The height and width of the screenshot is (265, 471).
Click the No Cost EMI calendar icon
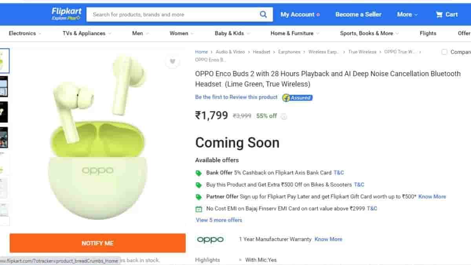199,209
